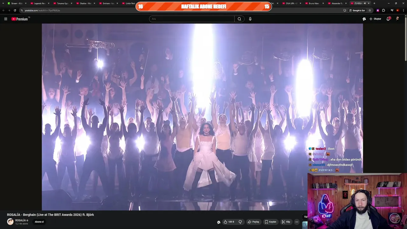Click the browser address bar URL
This screenshot has height=229, width=407.
coord(42,10)
